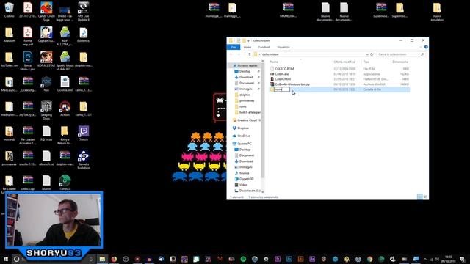Select the MAMEUI64 archive on desktop
Screen dimensions: 470x264
pos(288,10)
